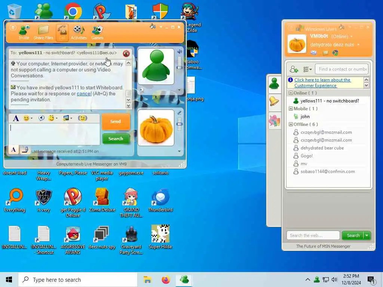Adjust the microphone level slider near the pumpkin
This screenshot has width=383, height=287.
coord(180,124)
